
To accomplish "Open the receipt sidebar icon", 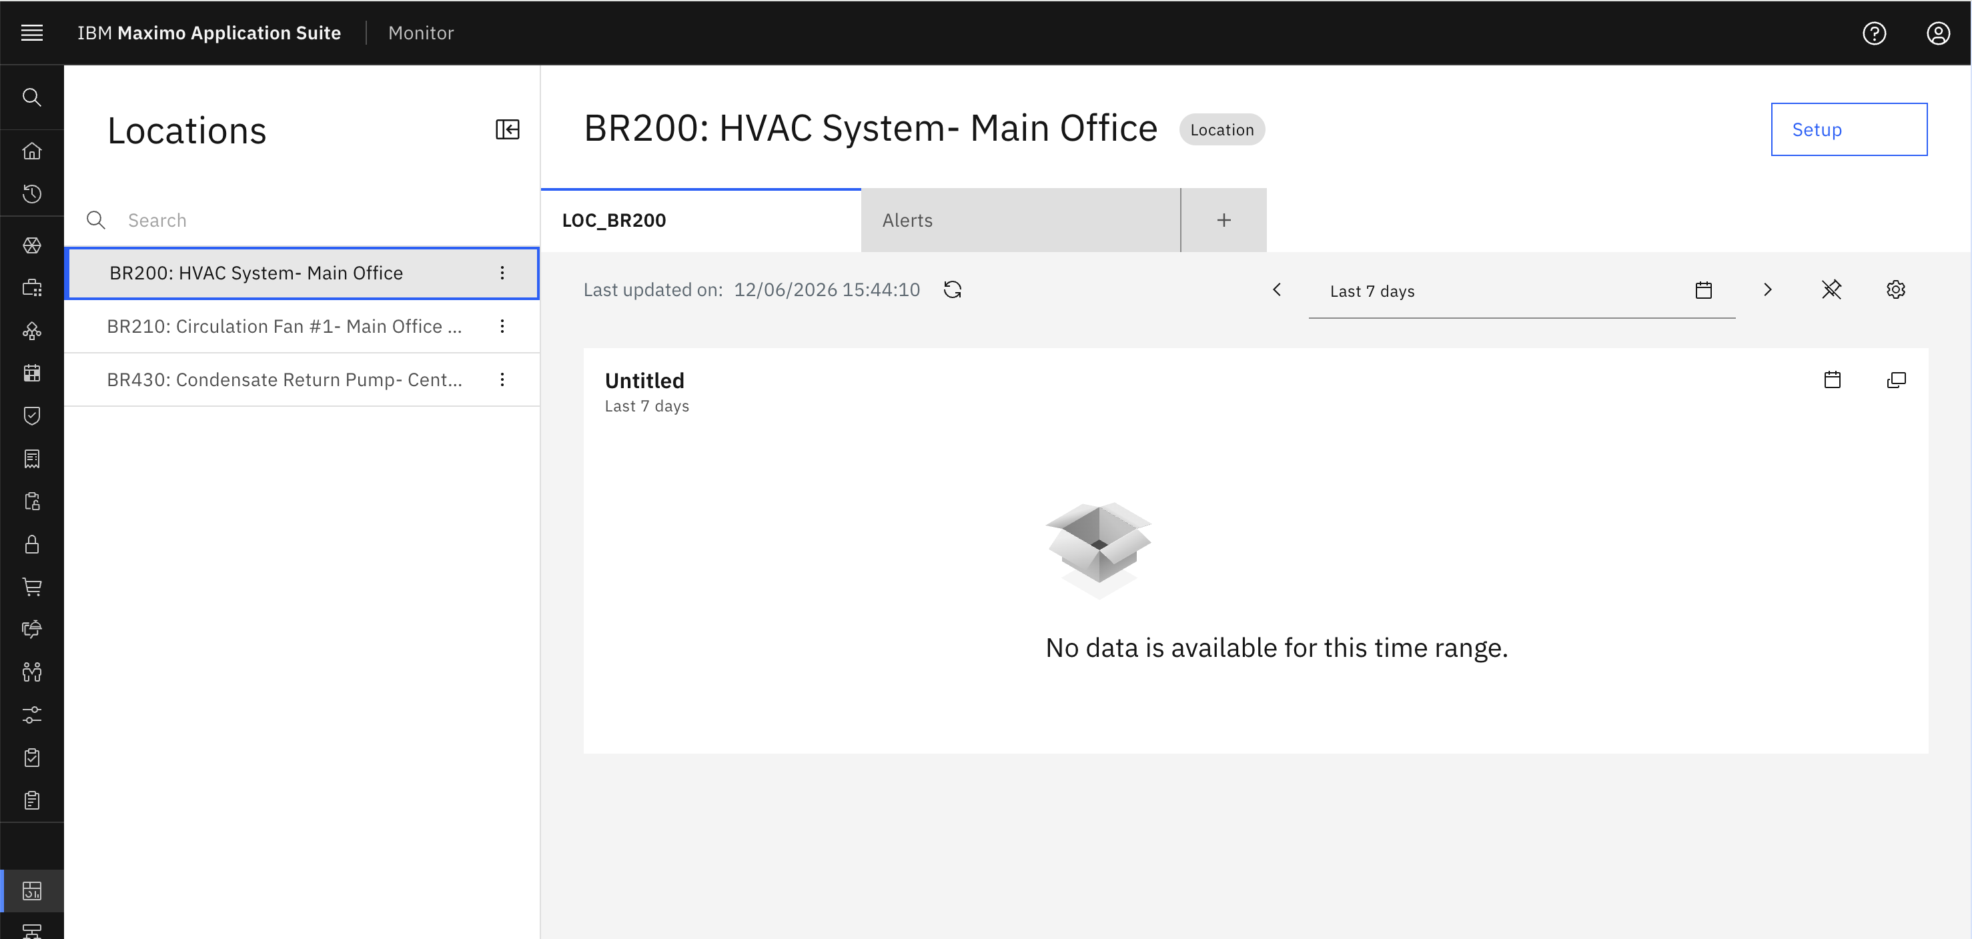I will pyautogui.click(x=31, y=459).
